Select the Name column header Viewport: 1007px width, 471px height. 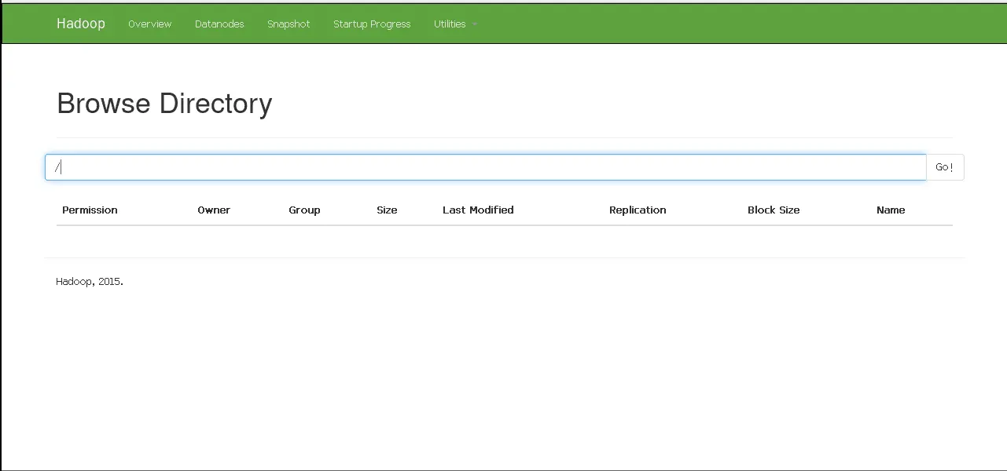click(891, 210)
